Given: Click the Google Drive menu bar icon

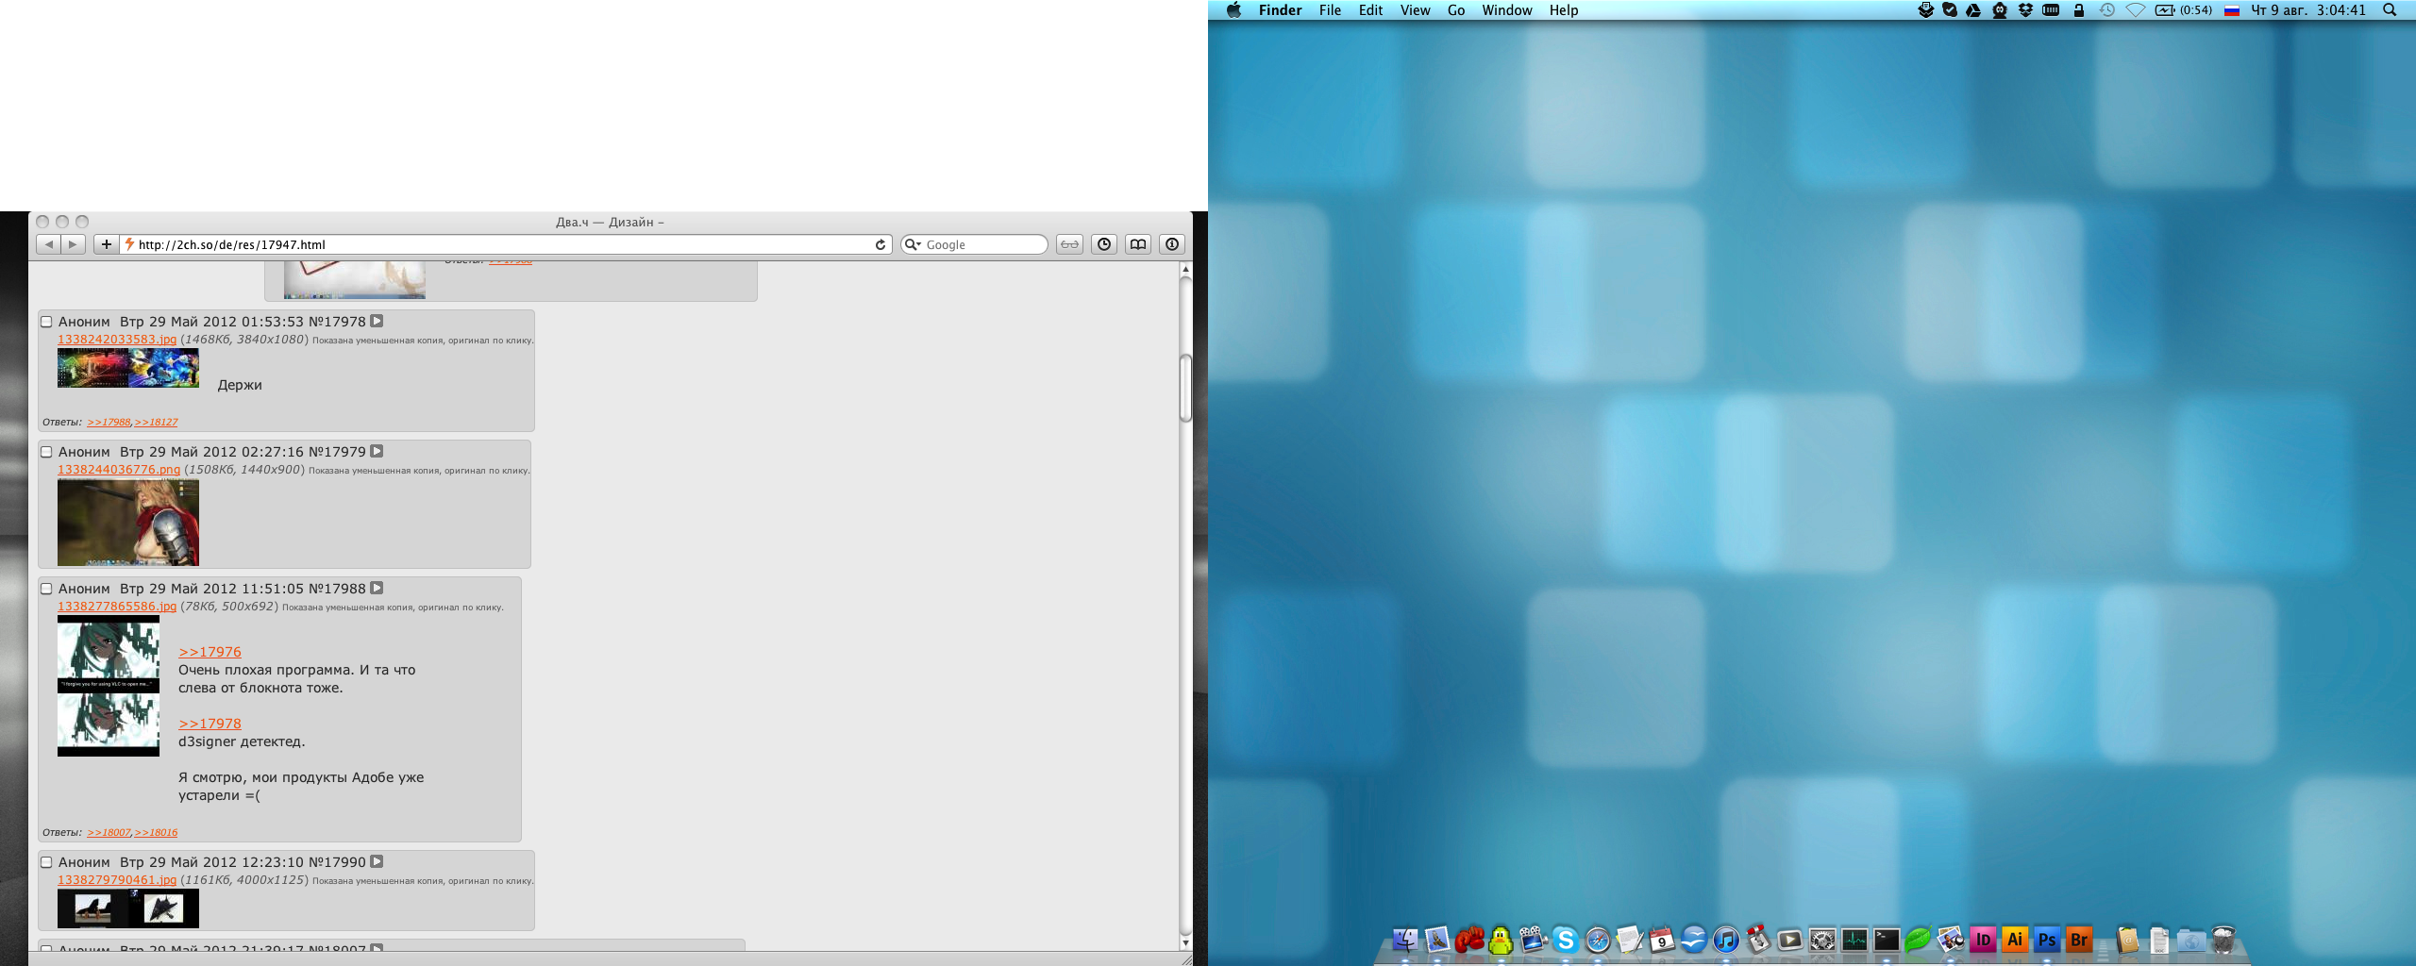Looking at the screenshot, I should pos(1973,10).
